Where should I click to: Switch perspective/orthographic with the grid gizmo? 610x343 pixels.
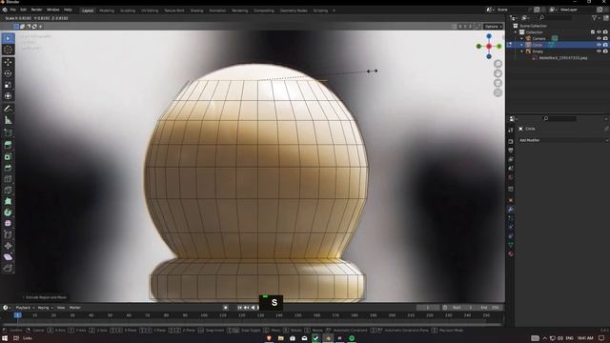click(x=498, y=93)
